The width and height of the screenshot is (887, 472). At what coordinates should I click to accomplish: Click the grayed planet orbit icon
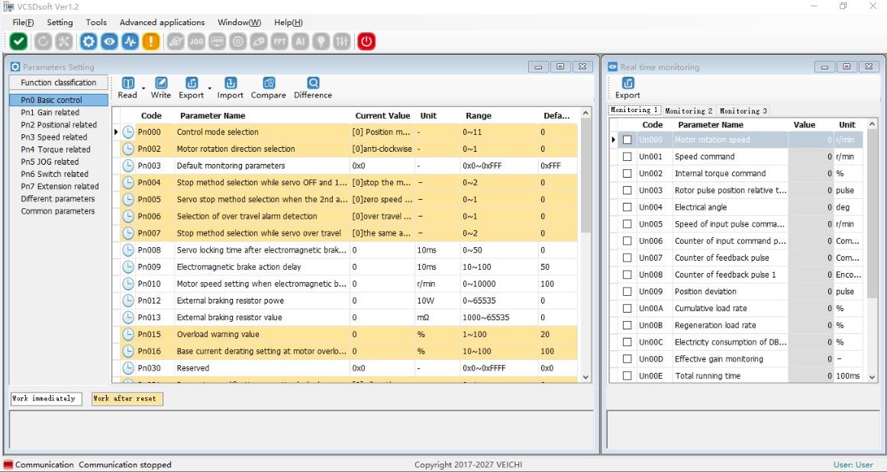pyautogui.click(x=176, y=41)
